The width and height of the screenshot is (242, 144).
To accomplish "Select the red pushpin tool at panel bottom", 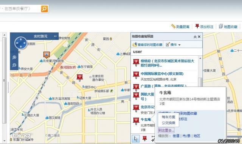I will pyautogui.click(x=144, y=139).
